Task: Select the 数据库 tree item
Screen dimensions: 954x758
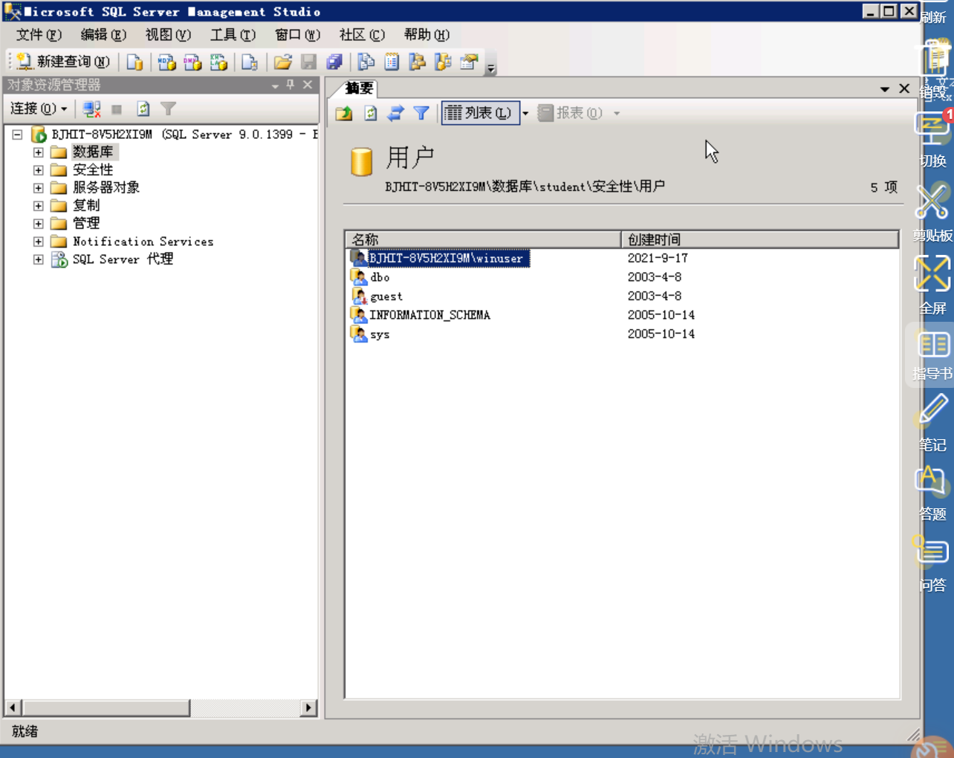Action: coord(94,152)
